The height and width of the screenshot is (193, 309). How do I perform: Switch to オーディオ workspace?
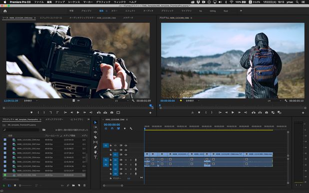pos(148,11)
